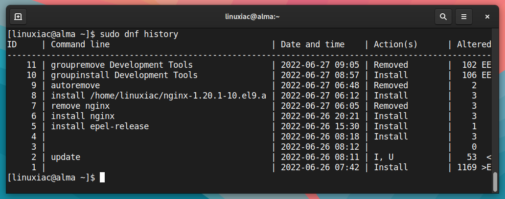Close the terminal window

click(x=487, y=17)
